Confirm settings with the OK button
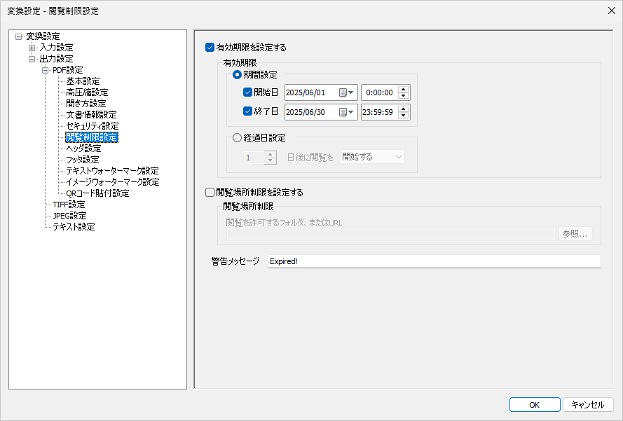The image size is (623, 421). 534,404
